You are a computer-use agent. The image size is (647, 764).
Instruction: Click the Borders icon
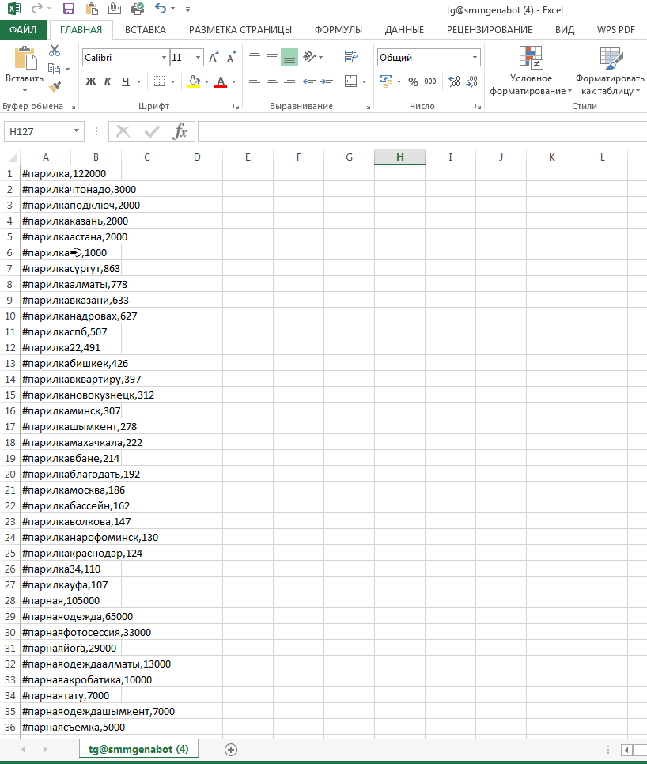coord(159,81)
